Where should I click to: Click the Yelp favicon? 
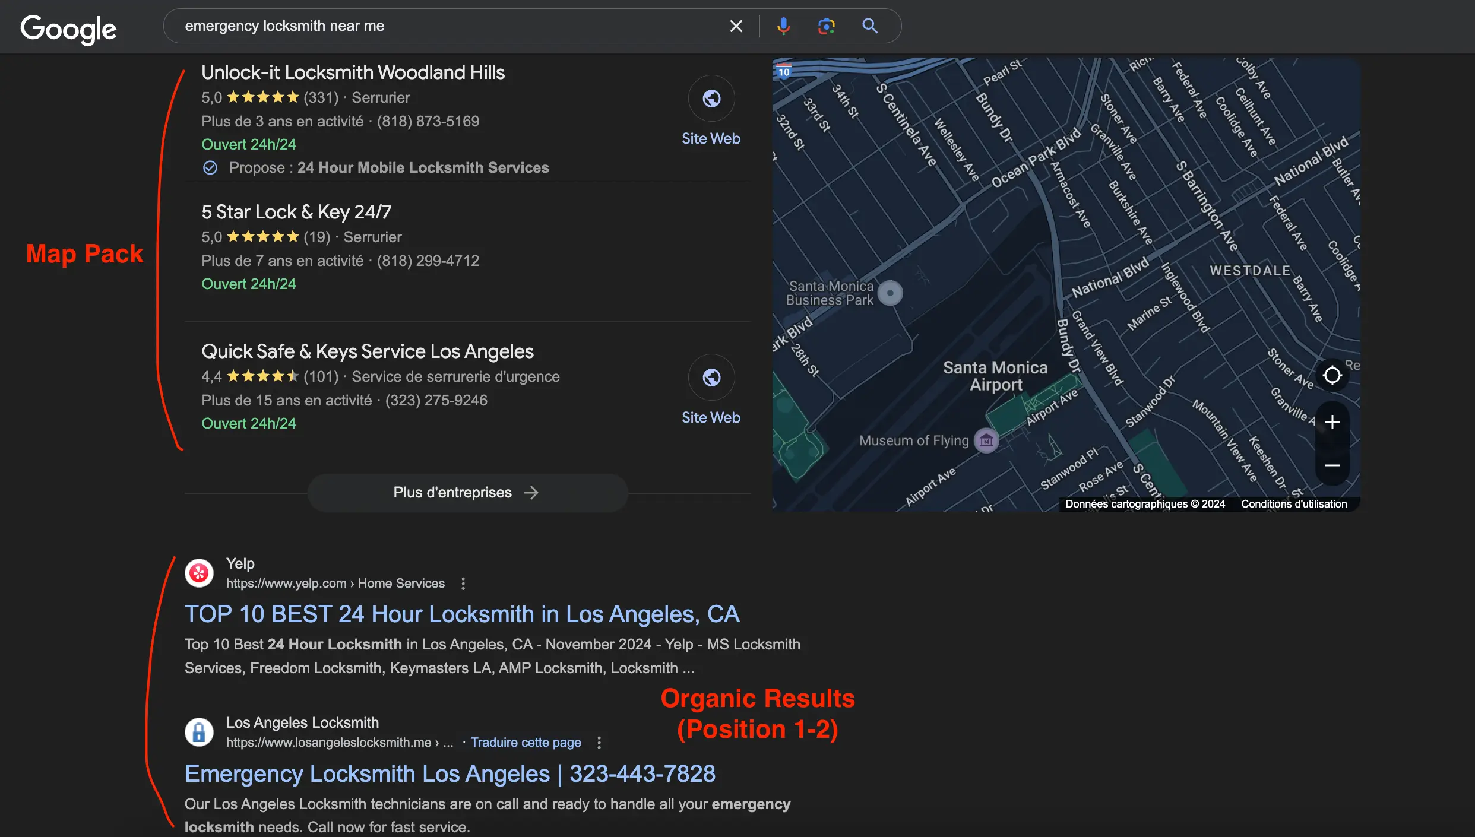199,573
